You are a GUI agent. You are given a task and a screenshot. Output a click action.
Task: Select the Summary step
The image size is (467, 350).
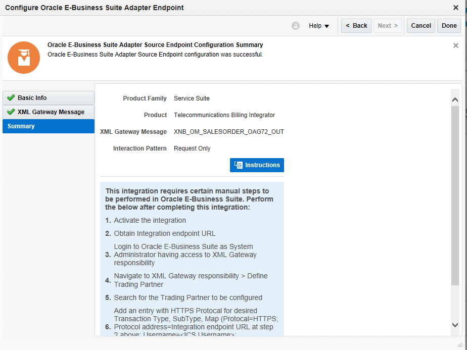pyautogui.click(x=48, y=126)
